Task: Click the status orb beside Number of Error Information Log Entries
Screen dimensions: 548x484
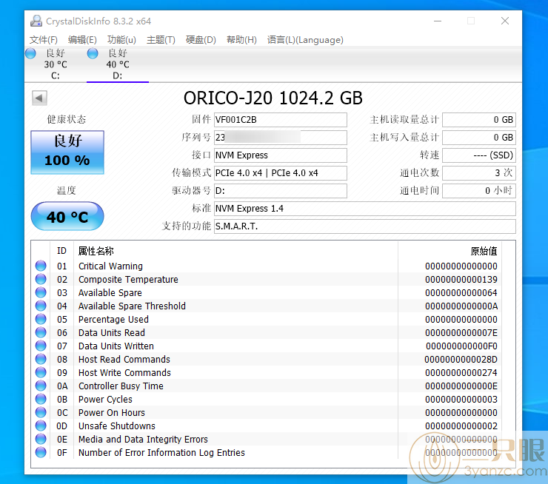Action: 41,452
